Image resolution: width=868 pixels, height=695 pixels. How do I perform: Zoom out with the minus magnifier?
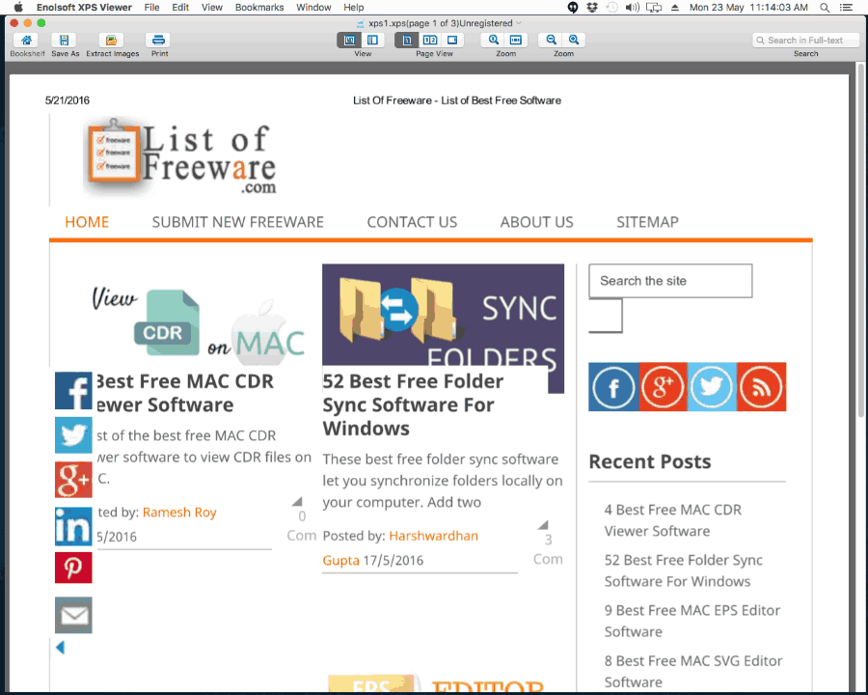click(551, 40)
